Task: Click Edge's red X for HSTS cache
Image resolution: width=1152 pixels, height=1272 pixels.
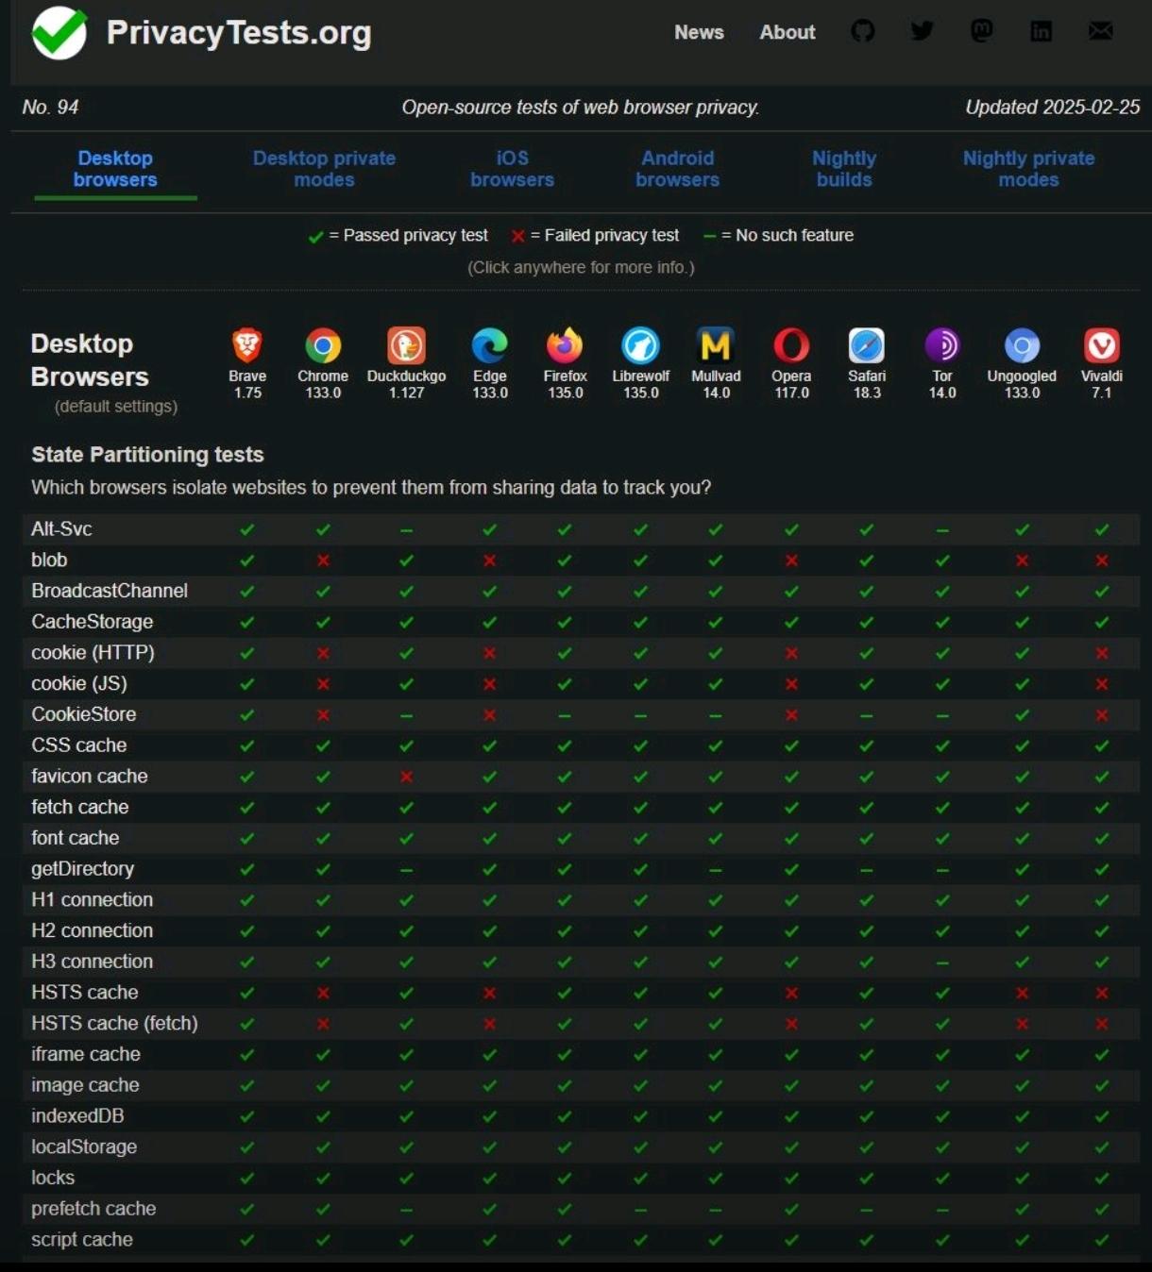Action: pos(490,993)
